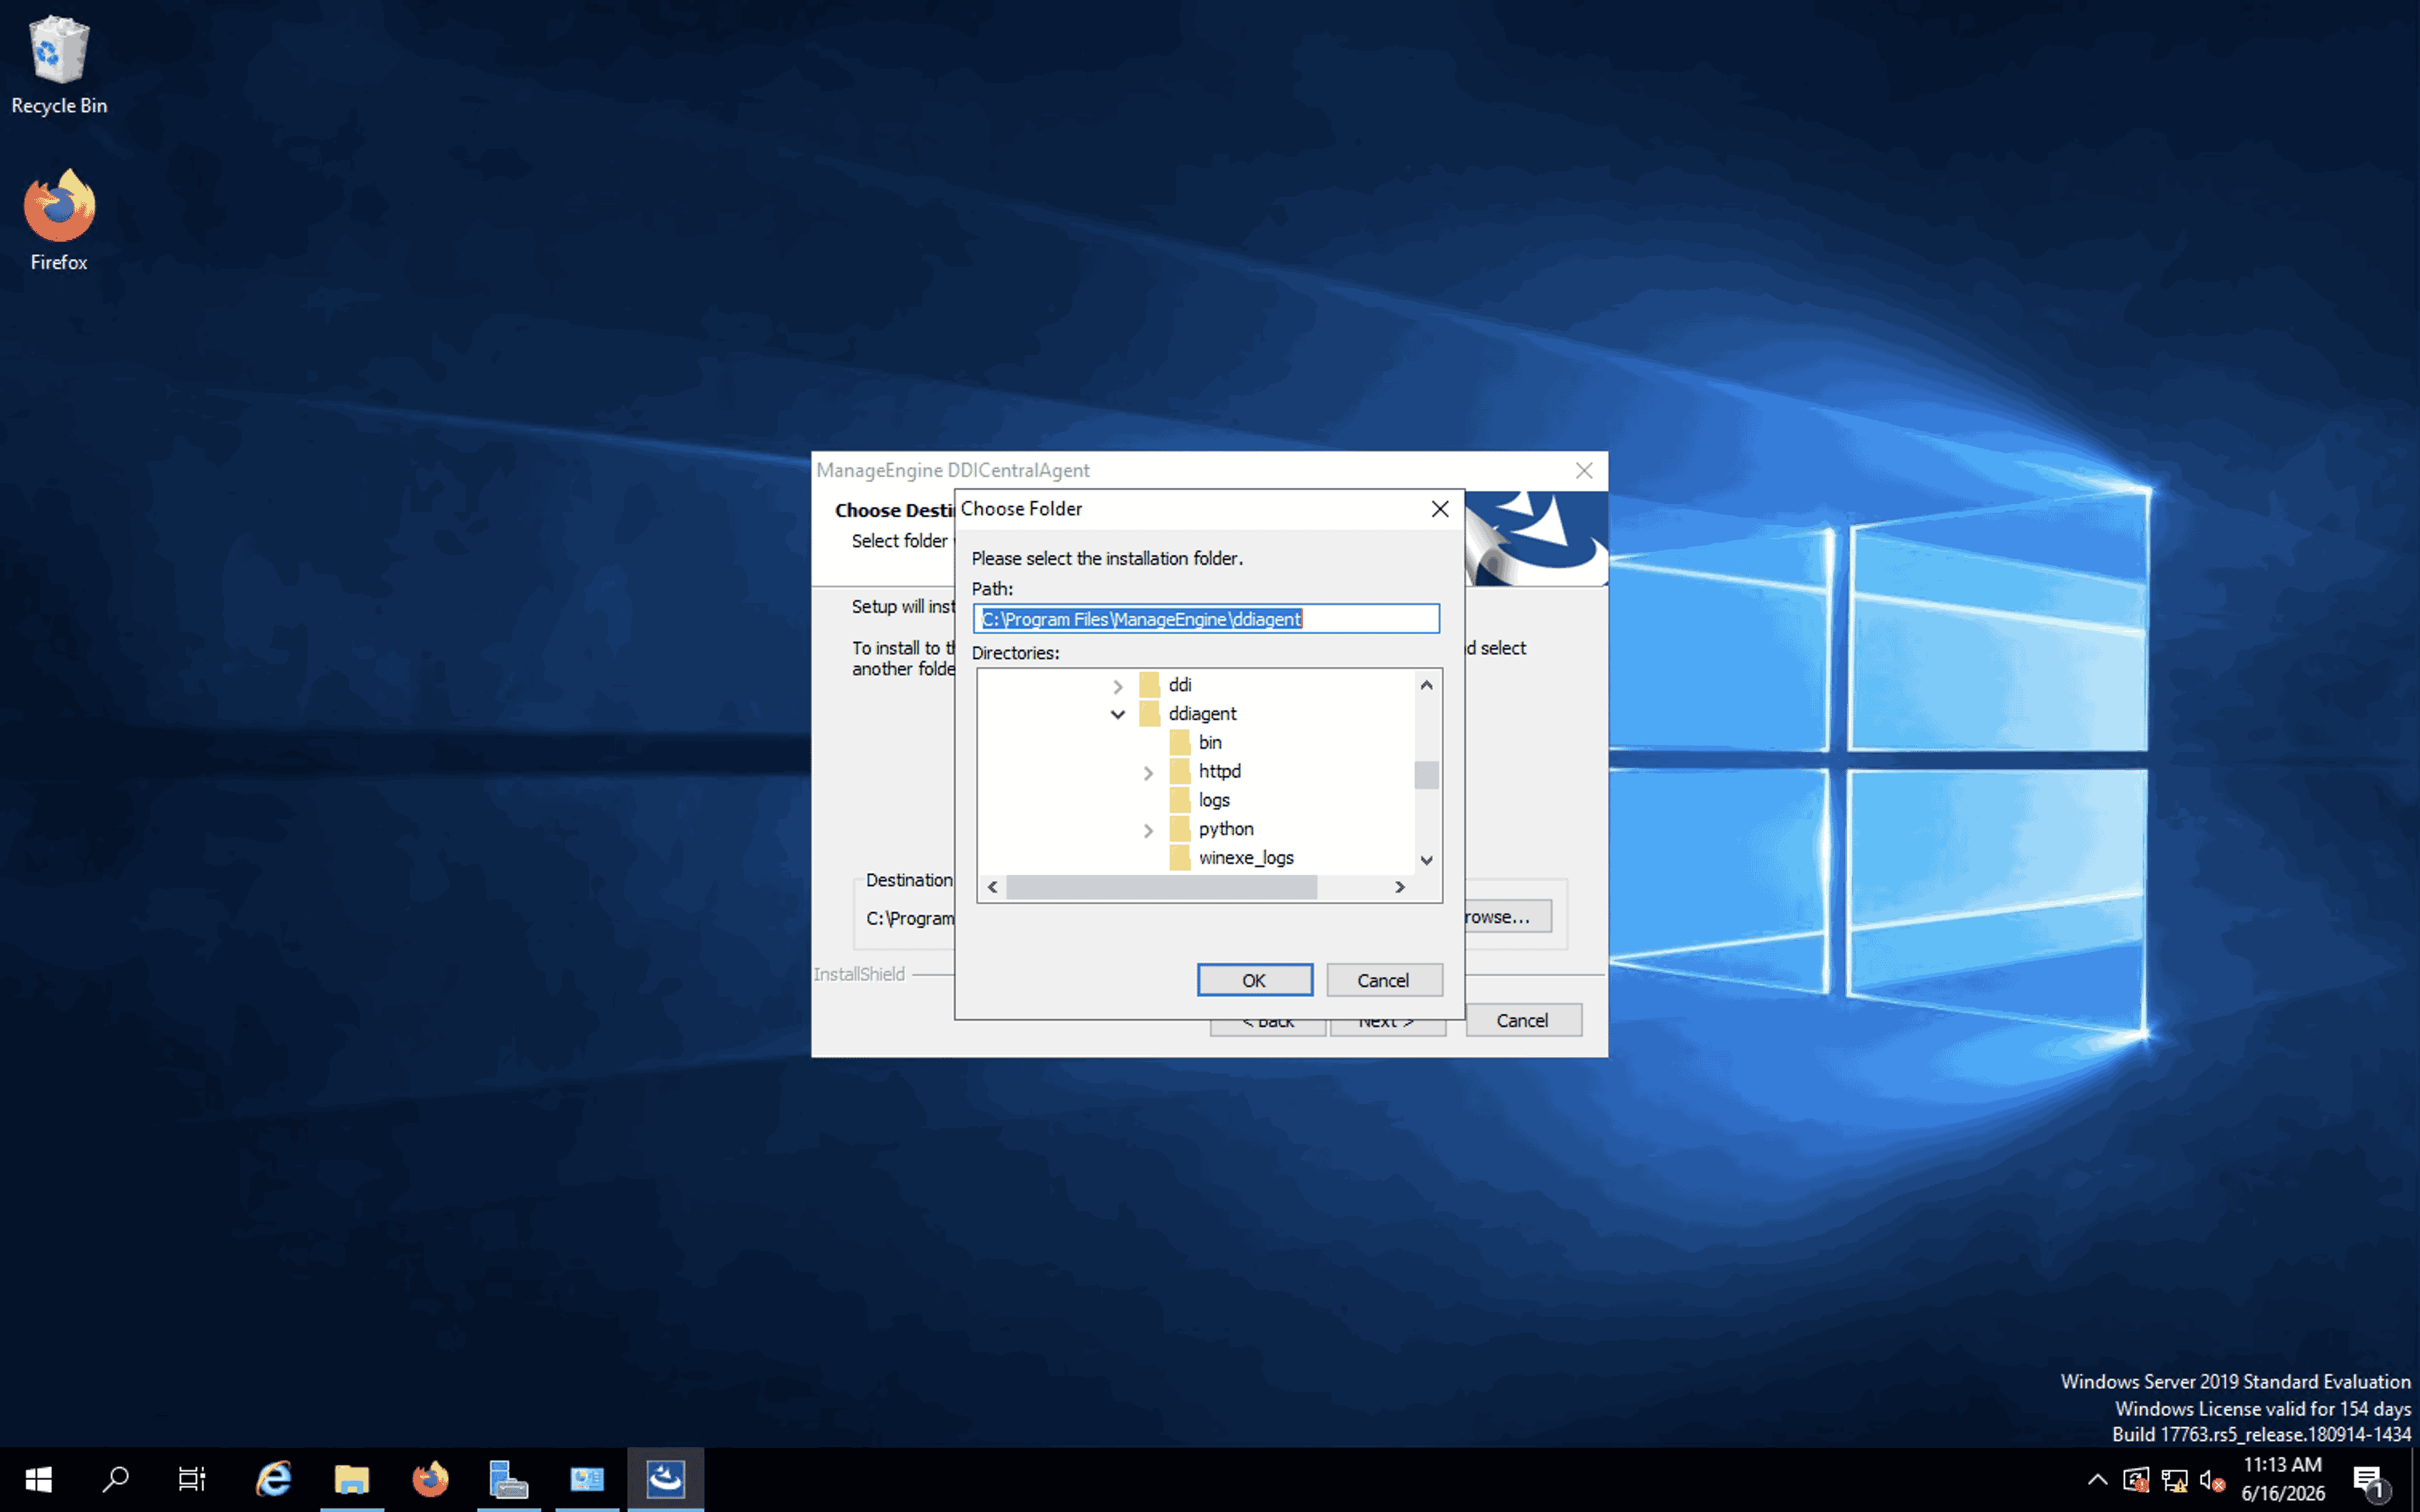This screenshot has width=2420, height=1512.
Task: Collapse the ddiagent folder node
Action: tap(1118, 714)
